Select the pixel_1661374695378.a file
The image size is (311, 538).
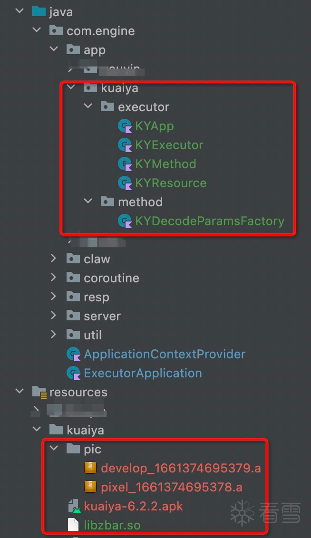(x=171, y=488)
